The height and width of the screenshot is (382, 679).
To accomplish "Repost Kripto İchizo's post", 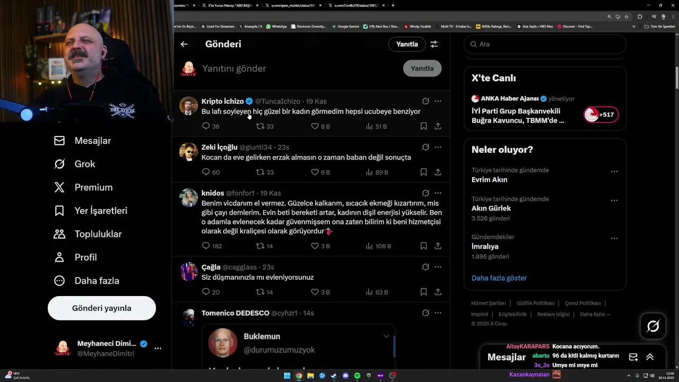I will point(260,126).
